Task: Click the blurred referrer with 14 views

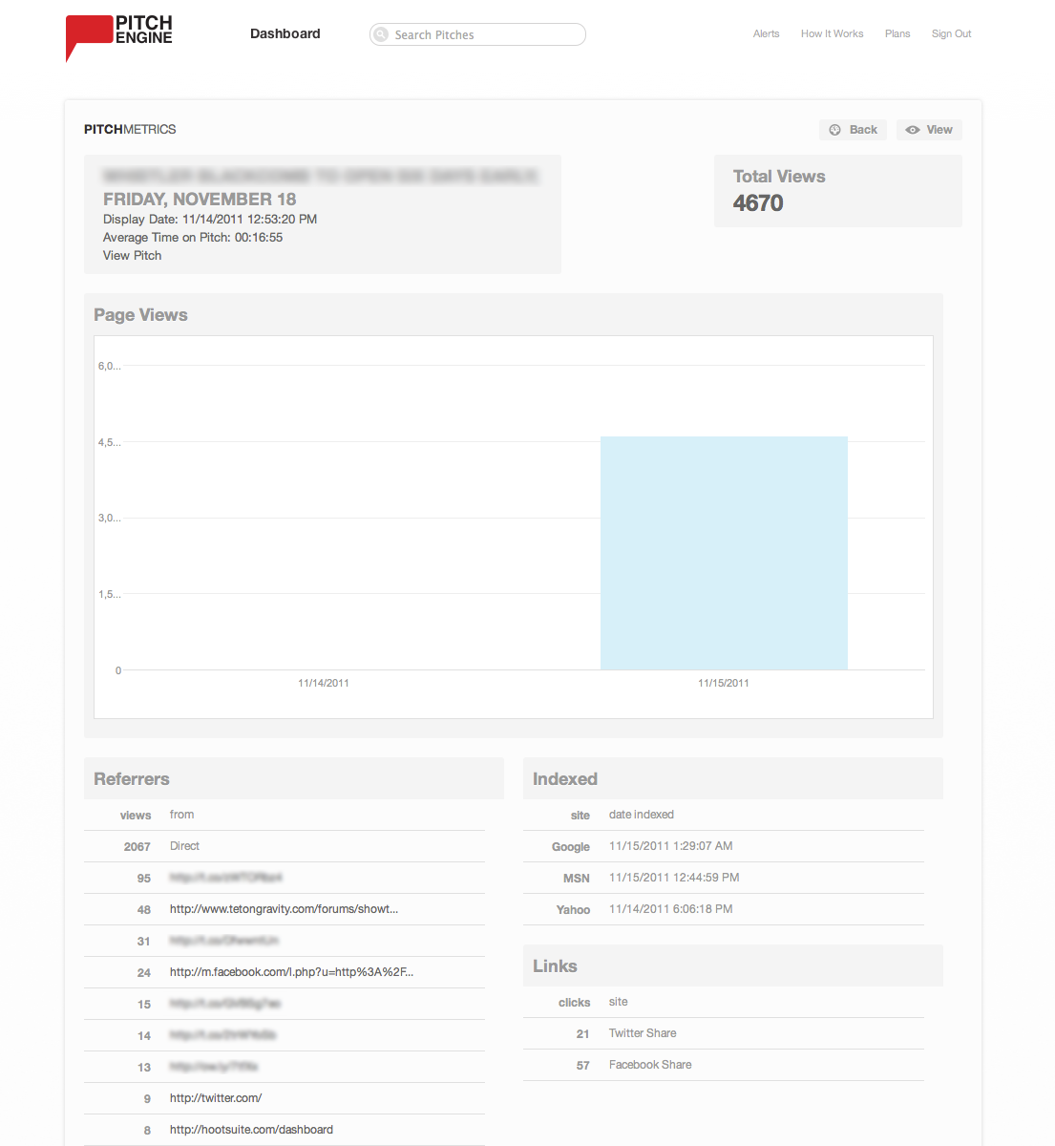Action: pos(223,1035)
